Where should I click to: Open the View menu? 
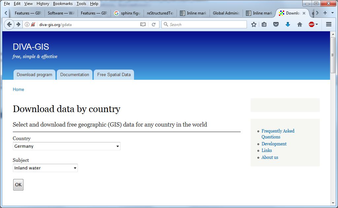click(28, 4)
